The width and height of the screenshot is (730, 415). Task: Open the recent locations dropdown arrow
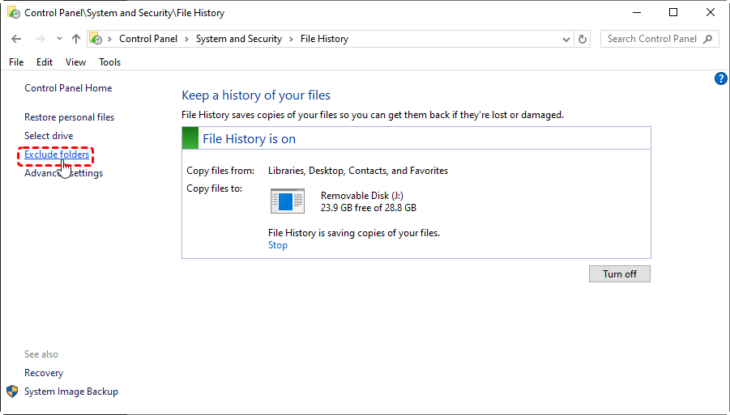click(x=59, y=39)
